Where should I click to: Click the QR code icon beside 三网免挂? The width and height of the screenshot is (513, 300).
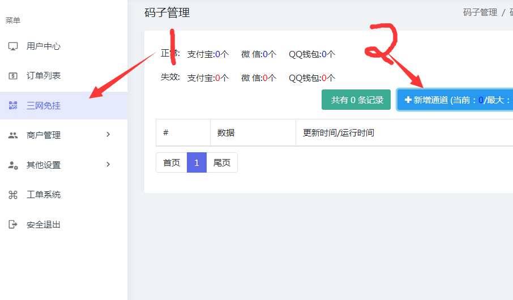click(13, 105)
